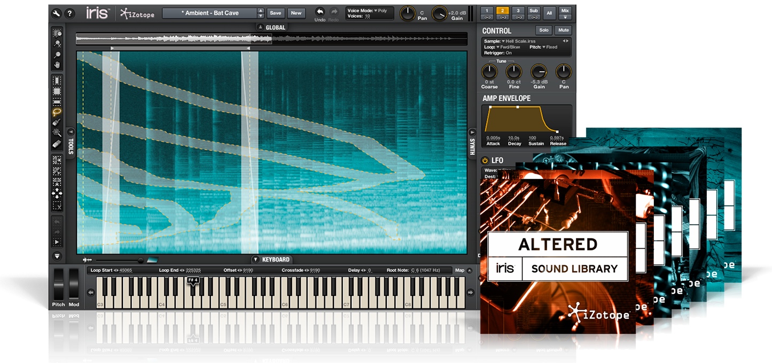The height and width of the screenshot is (363, 772).
Task: Open Pitch Fixed dropdown
Action: [550, 47]
